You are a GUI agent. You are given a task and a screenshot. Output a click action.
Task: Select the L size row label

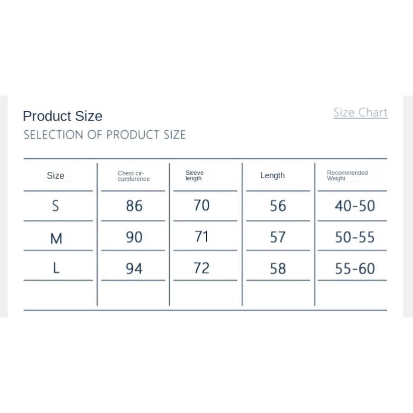[x=56, y=268]
